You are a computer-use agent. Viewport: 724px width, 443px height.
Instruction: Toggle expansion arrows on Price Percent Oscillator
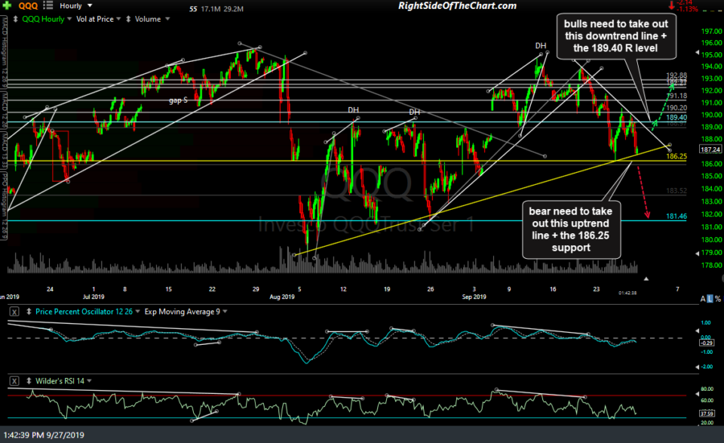pos(29,312)
